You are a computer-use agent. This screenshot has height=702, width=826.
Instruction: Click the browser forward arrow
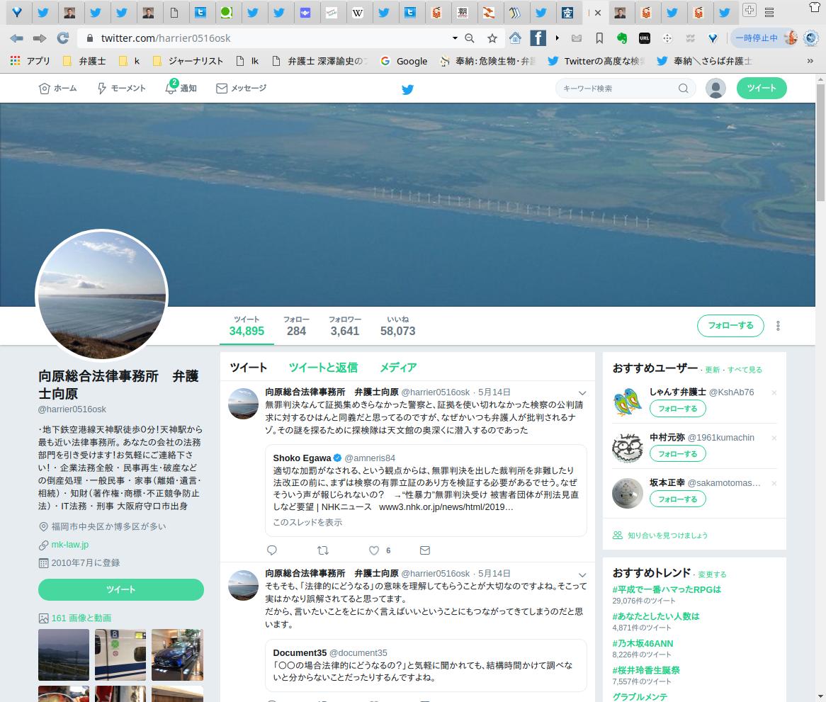coord(40,38)
